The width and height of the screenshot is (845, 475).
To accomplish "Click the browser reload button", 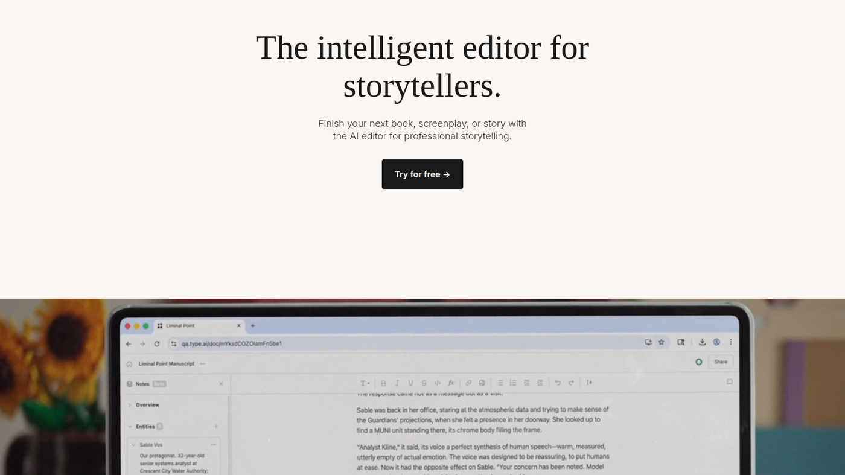I will point(157,343).
